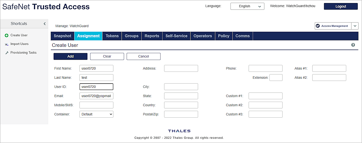
Task: Click the copyright Thales Group footer text
Action: [179, 138]
